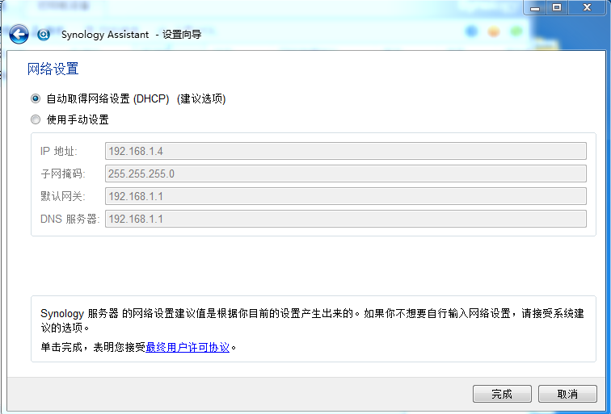
Task: Open the 最终用户许可协议 link
Action: tap(188, 347)
